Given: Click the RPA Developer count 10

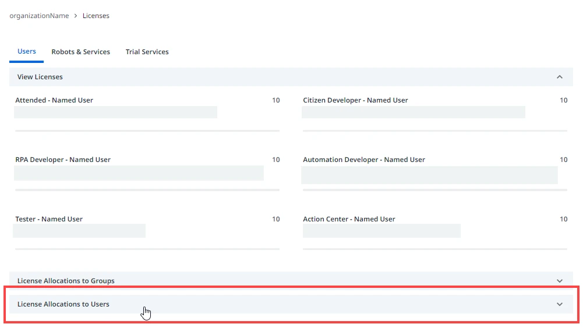Looking at the screenshot, I should click(x=276, y=160).
